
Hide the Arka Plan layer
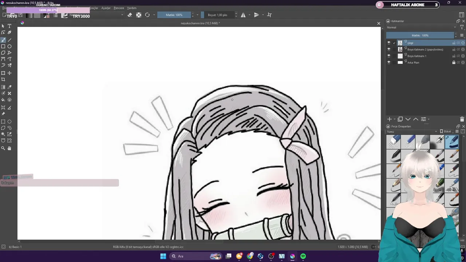click(x=389, y=63)
